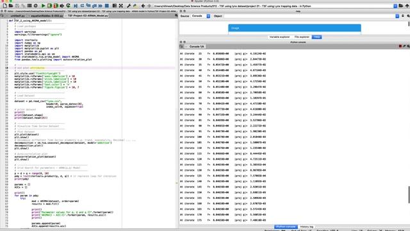The image size is (410, 231).
Task: Open editor pane options menu
Action: (x=176, y=15)
